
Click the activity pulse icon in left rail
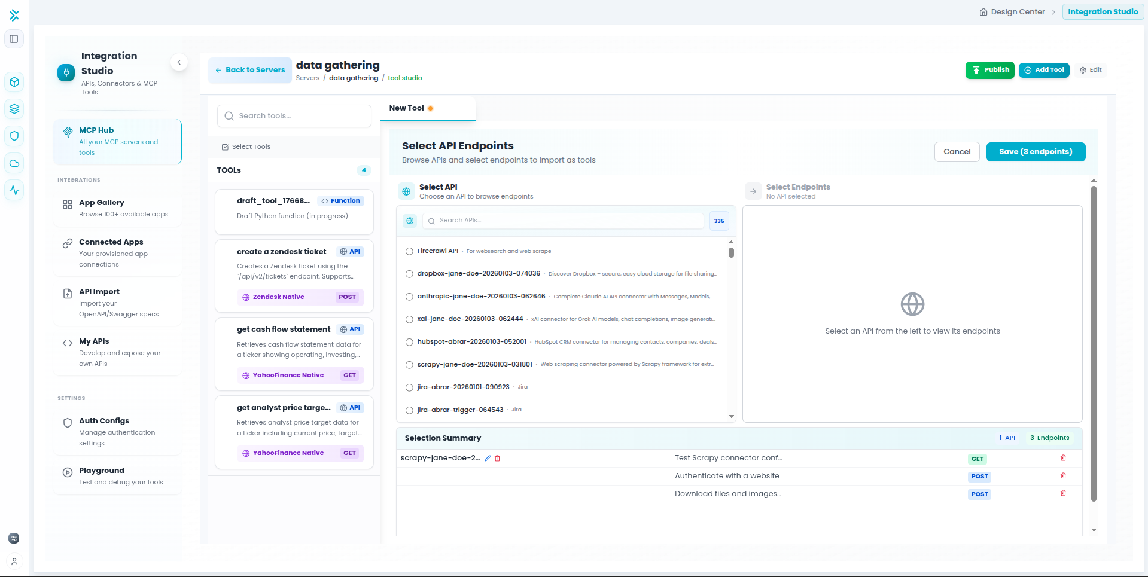tap(14, 190)
